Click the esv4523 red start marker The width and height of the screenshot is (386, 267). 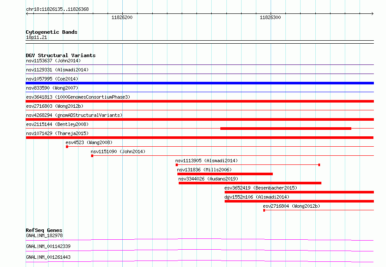[67, 147]
